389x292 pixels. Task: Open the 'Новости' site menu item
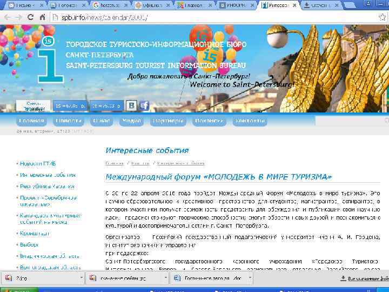(69, 121)
